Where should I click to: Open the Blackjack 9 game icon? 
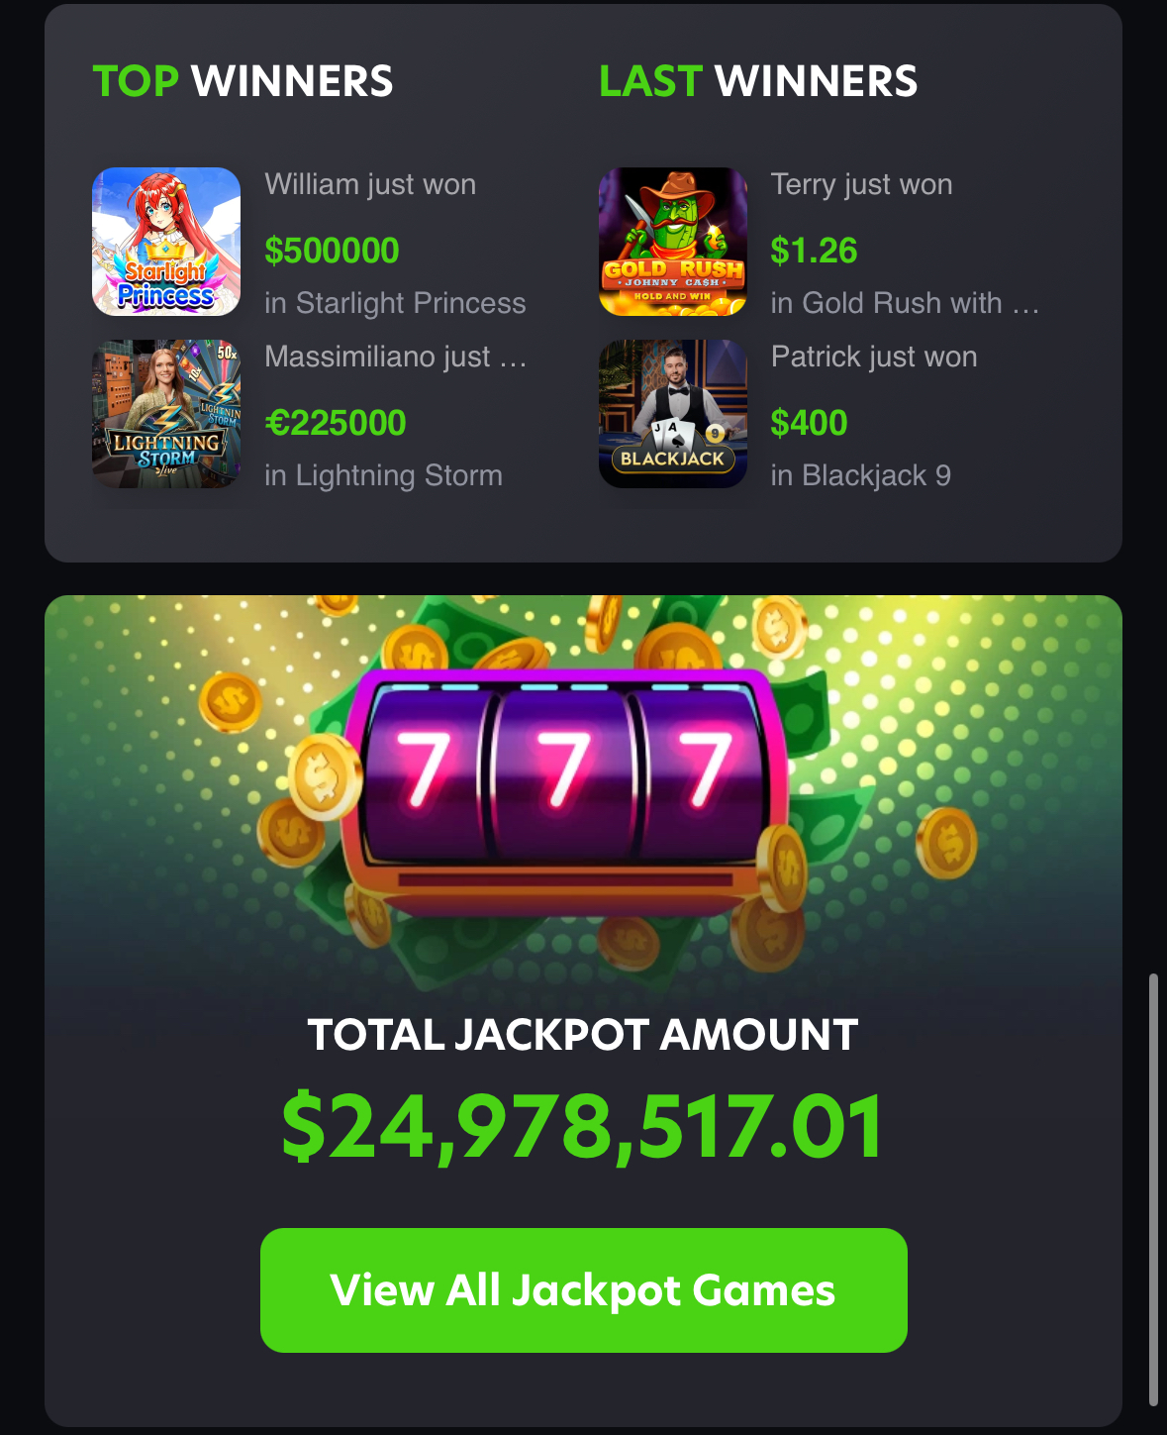[x=673, y=414]
